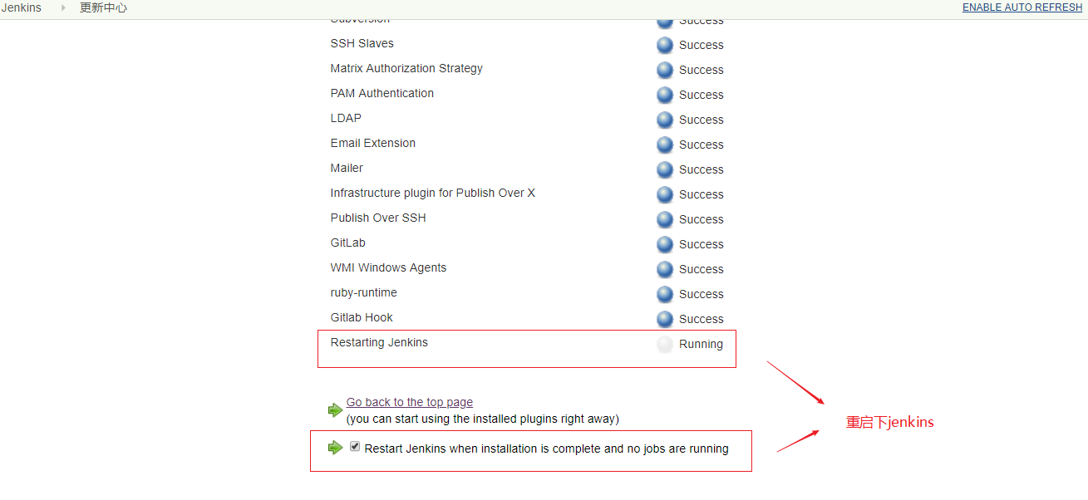Click the start using installed plugins note
The image size is (1088, 500).
483,419
